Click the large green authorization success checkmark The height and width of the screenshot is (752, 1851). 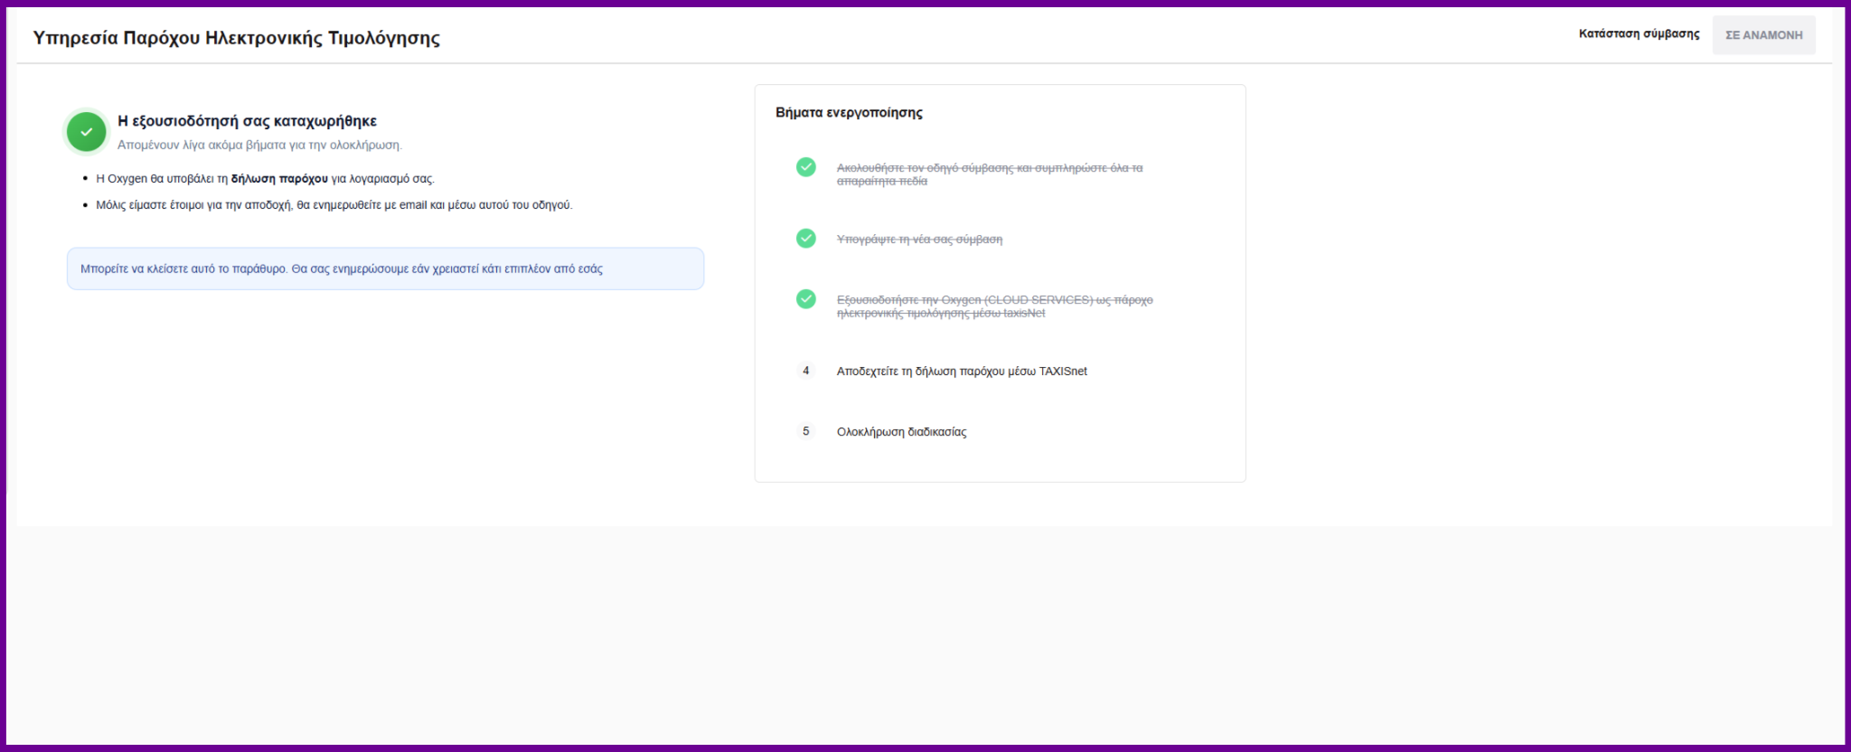point(87,132)
